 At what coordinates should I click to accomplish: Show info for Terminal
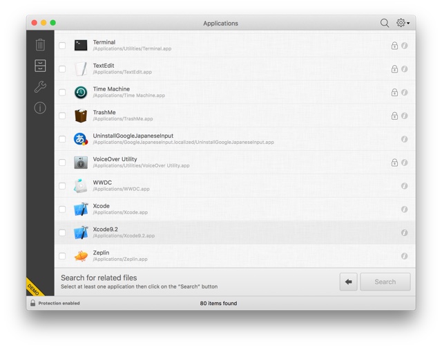click(404, 46)
